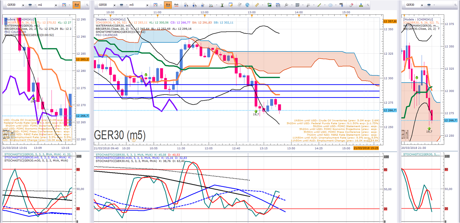Click the 'WATERMARK(GER30, m5)' indicator label
The width and height of the screenshot is (460, 223).
coord(113,26)
